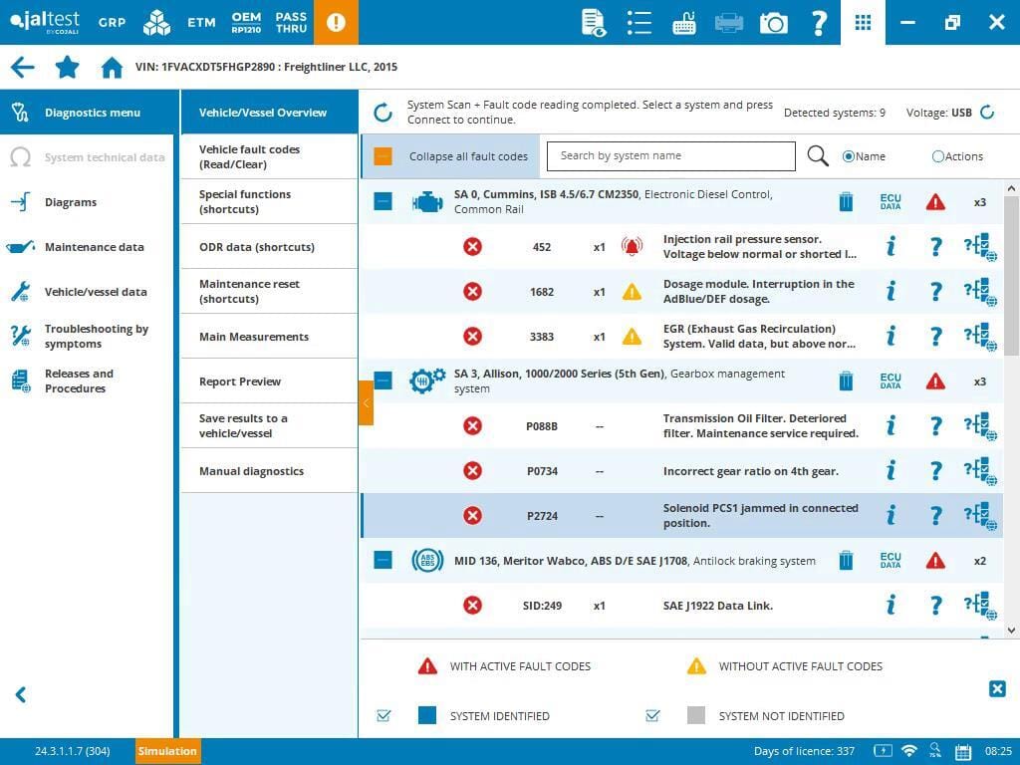Screen dimensions: 1020x765
Task: Click the favorites star icon
Action: pos(67,68)
